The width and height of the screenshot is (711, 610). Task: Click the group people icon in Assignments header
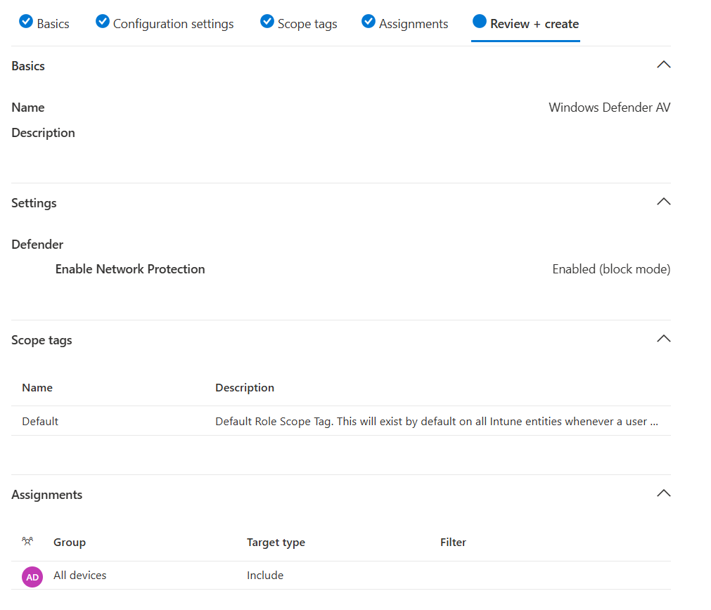[27, 542]
